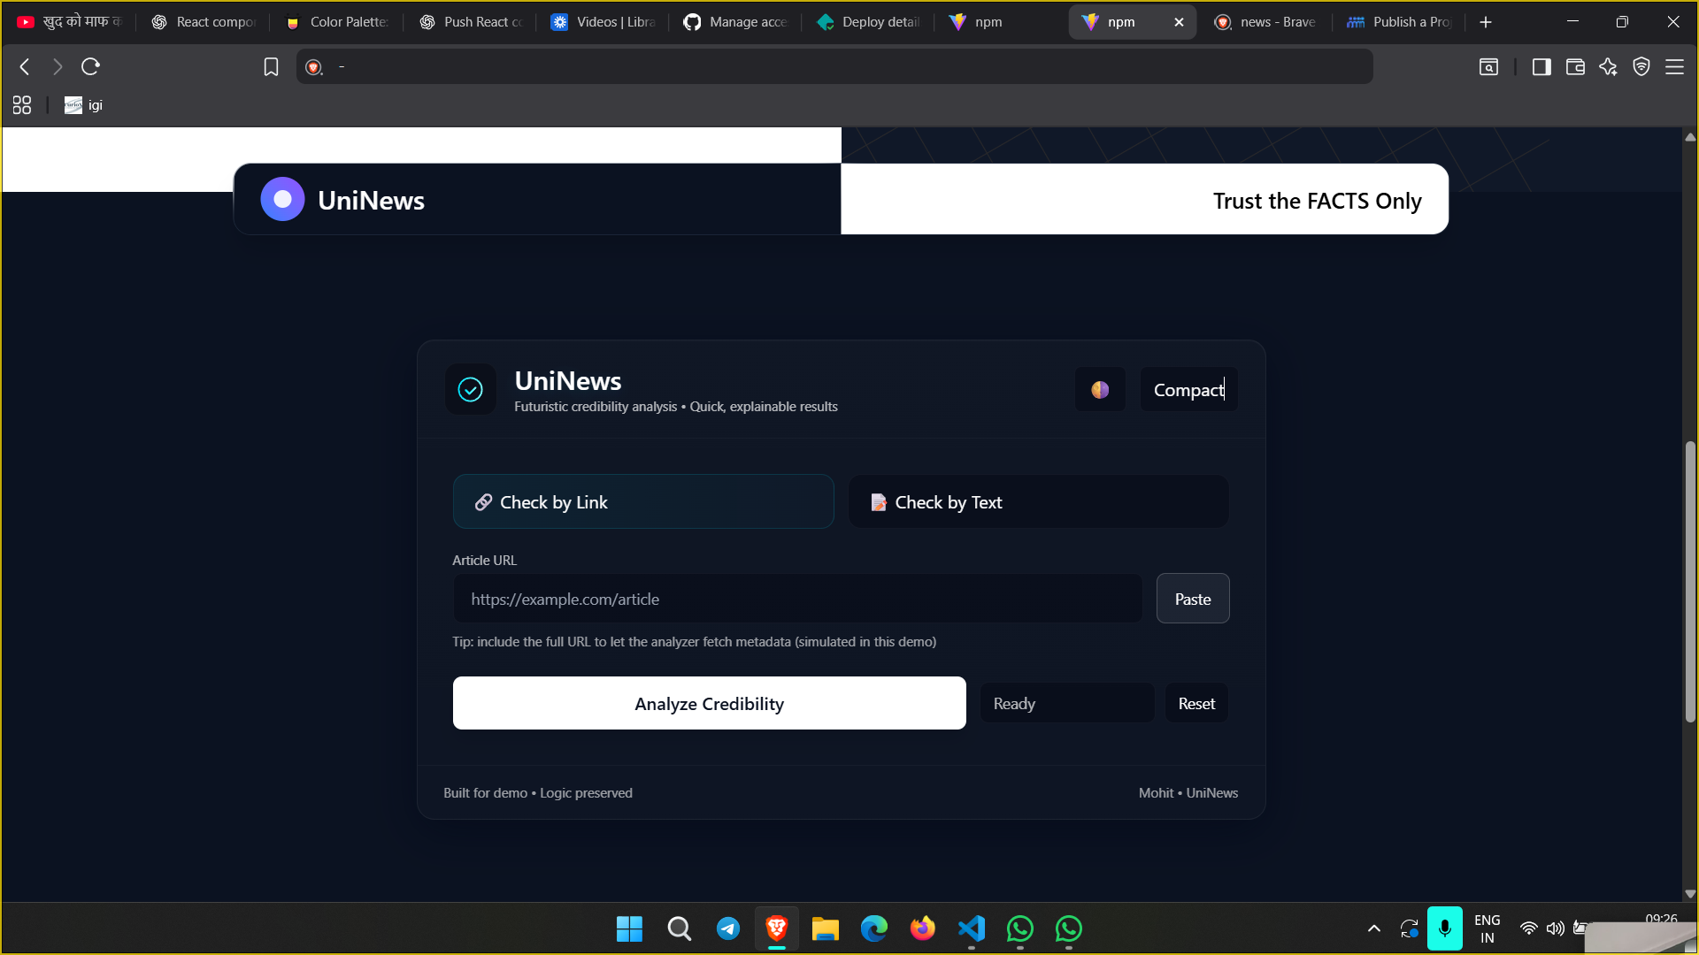Switch to the Color Palette browser tab
1699x955 pixels.
(339, 22)
